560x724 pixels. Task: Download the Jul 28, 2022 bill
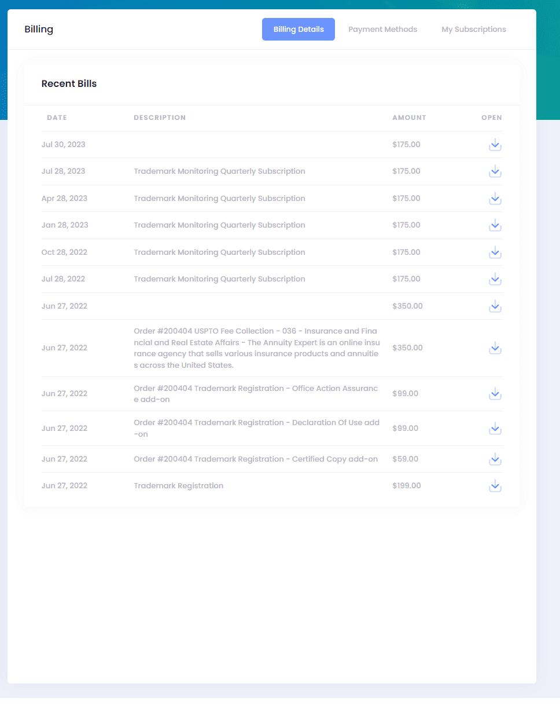click(x=495, y=279)
